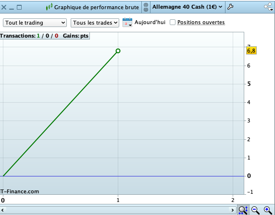
Task: Click the horizontal scrollbar track
Action: point(117,210)
